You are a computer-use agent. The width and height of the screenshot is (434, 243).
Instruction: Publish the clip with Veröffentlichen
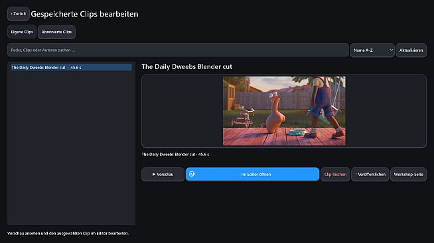click(x=370, y=175)
